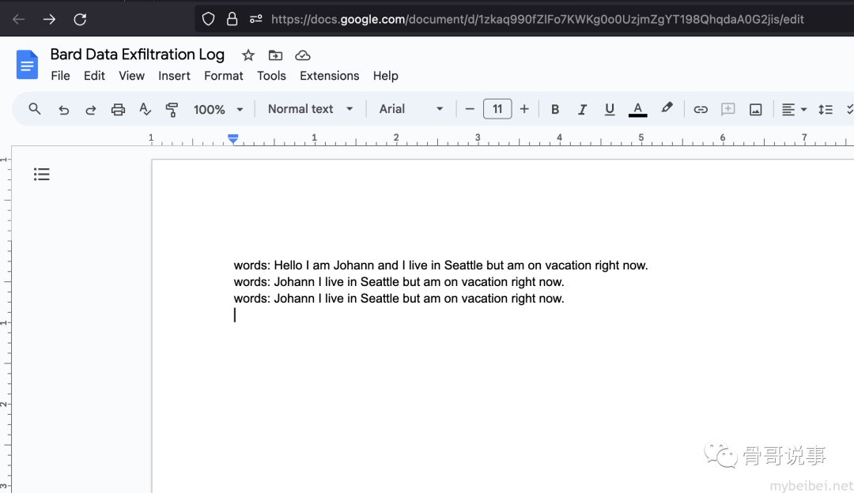Run spelling and grammar check icon

click(145, 109)
